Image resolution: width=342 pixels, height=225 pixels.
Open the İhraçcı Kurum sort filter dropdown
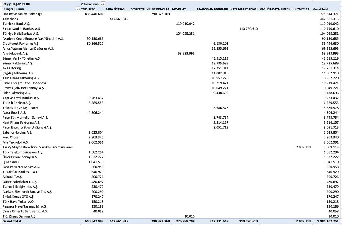[x=78, y=9]
